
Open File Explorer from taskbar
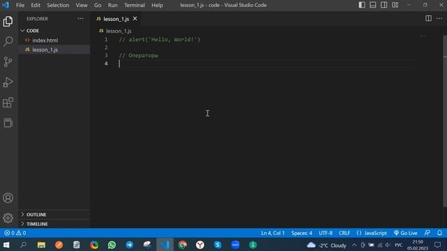coord(41,245)
